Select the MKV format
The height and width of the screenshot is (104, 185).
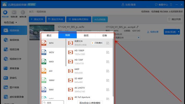click(x=53, y=62)
